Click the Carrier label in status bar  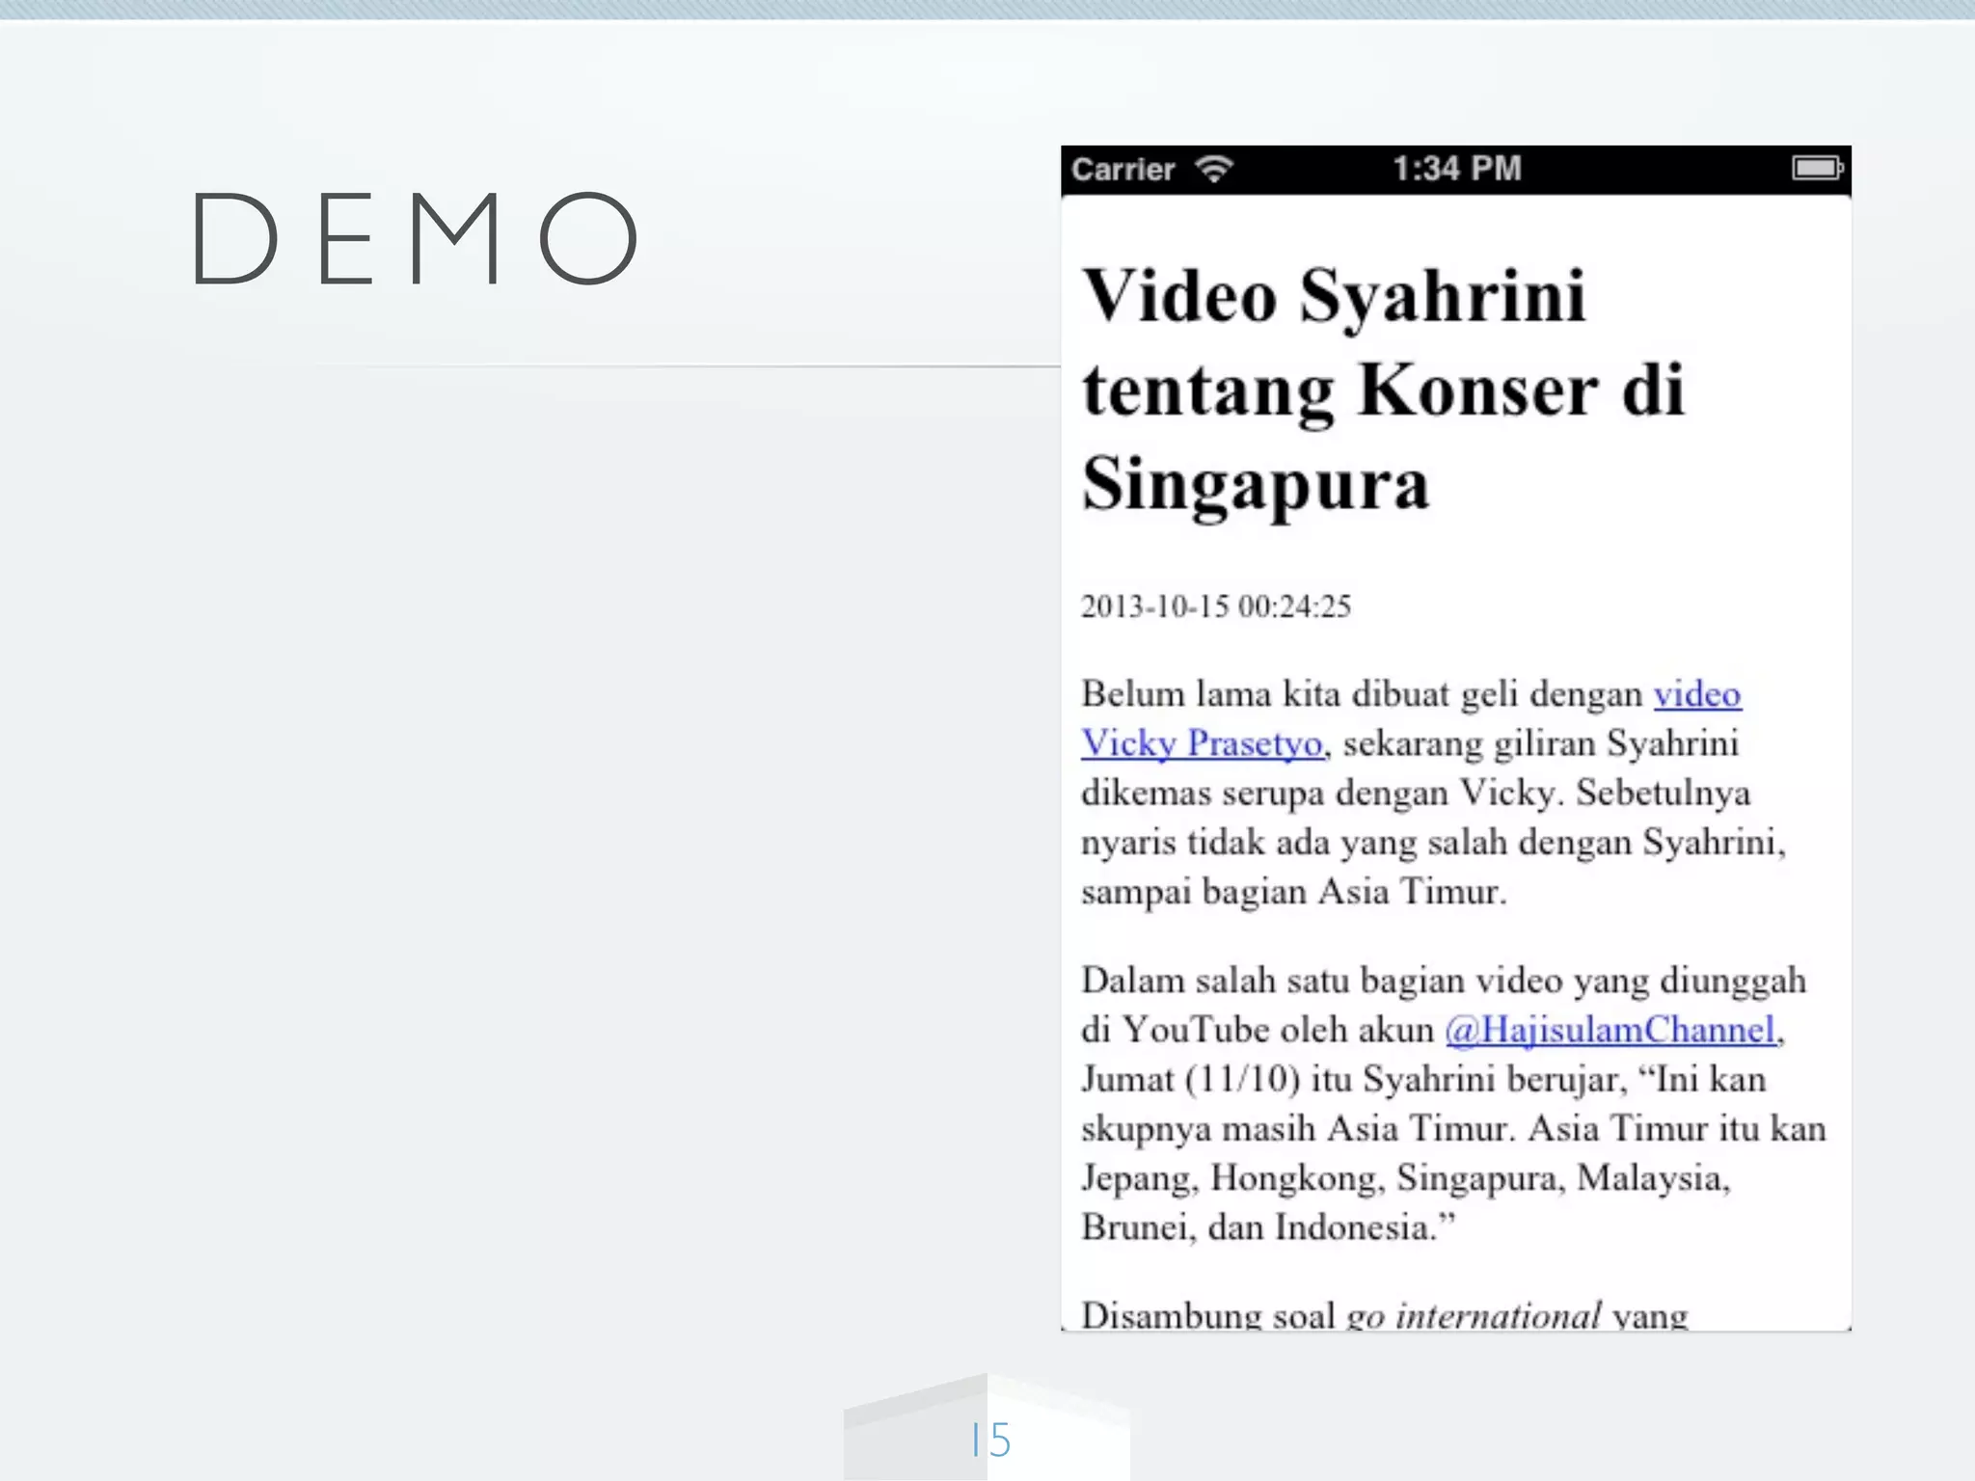(x=1123, y=170)
